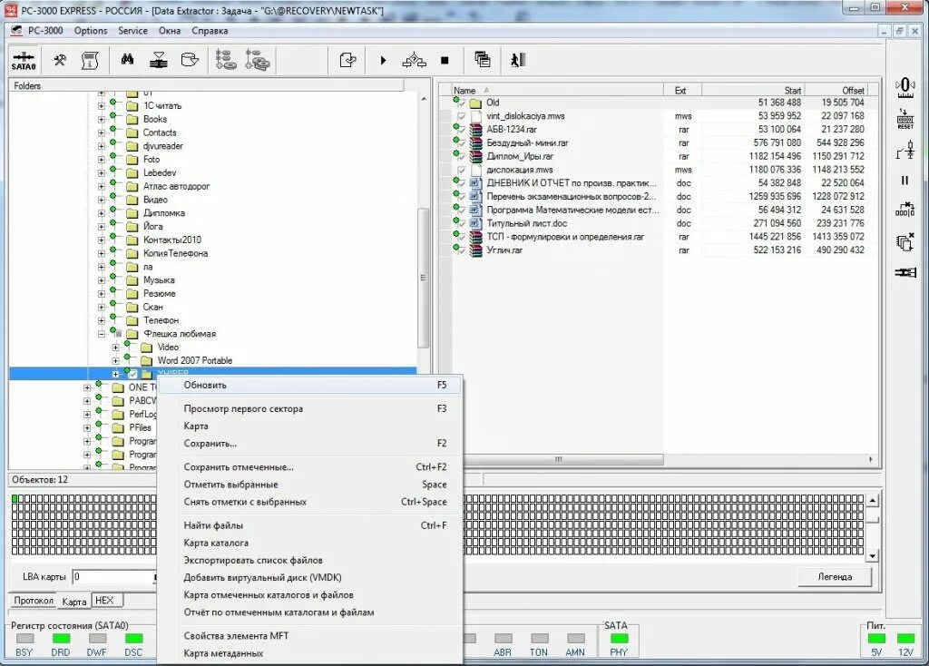Click the connector plug icon at sidebar bottom
The height and width of the screenshot is (666, 929).
905,272
